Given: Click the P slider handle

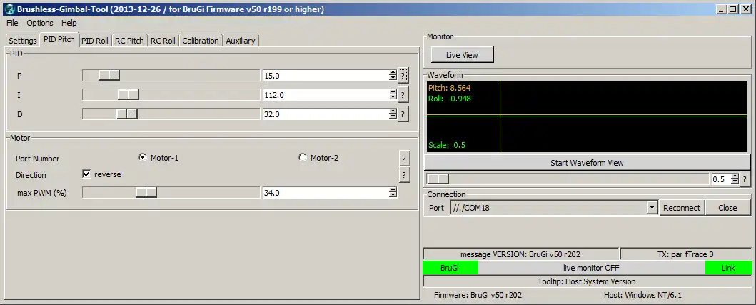Looking at the screenshot, I should point(109,75).
